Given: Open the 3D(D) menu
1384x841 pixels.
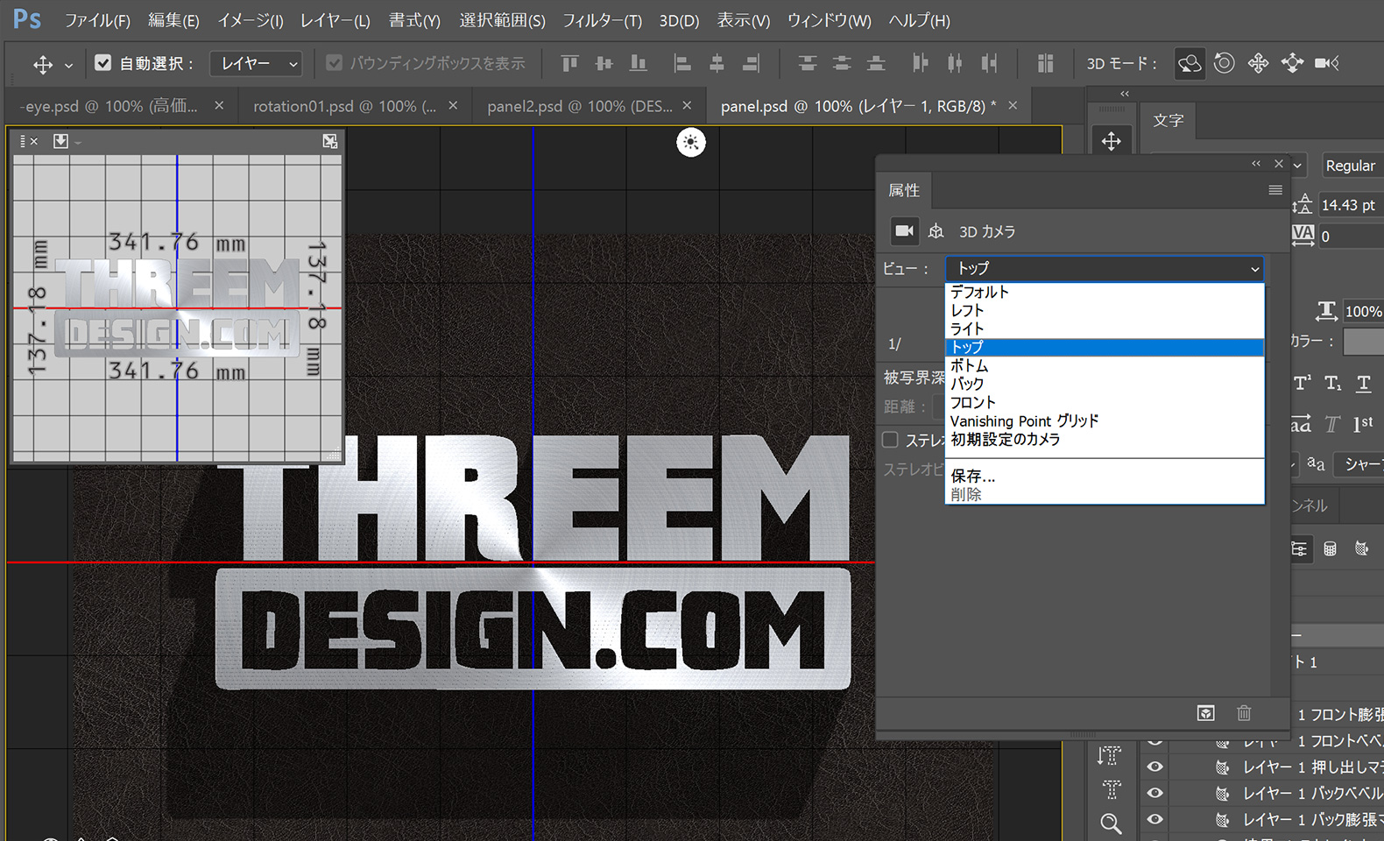Looking at the screenshot, I should (679, 20).
